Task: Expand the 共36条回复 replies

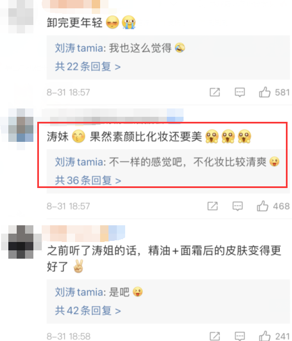Action: (88, 180)
